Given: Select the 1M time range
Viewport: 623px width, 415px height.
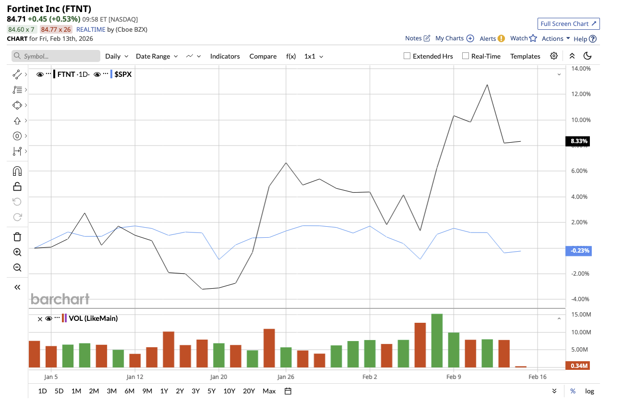Looking at the screenshot, I should pyautogui.click(x=76, y=391).
